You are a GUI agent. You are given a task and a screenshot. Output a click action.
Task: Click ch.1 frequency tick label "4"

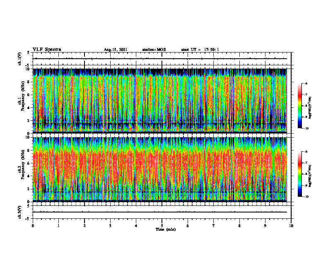tap(29, 108)
